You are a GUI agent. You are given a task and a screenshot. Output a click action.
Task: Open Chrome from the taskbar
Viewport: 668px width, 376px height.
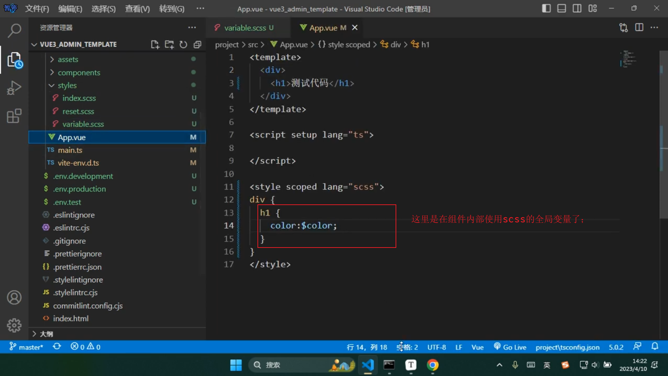tap(432, 365)
